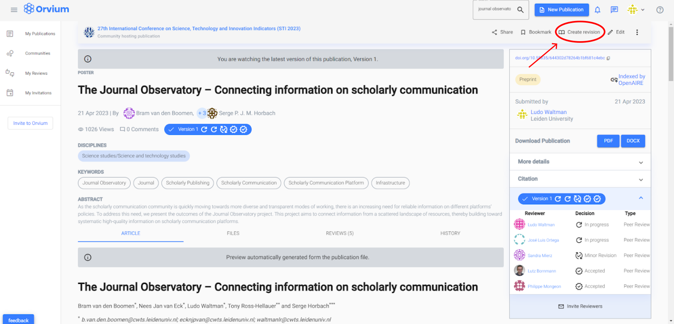This screenshot has height=324, width=674.
Task: Open Ludo Waltman reviewer link
Action: pos(541,225)
